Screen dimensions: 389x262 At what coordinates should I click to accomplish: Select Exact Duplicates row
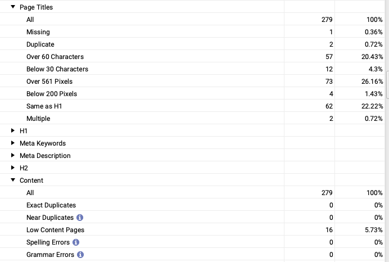pyautogui.click(x=192, y=205)
